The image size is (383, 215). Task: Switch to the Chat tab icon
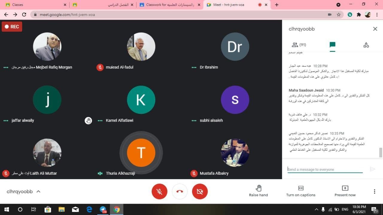[x=332, y=45]
